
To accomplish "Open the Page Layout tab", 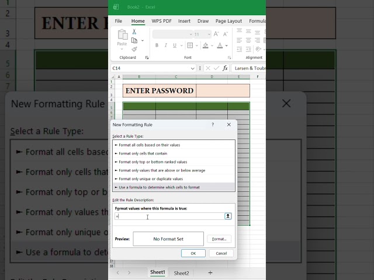I will (x=228, y=21).
